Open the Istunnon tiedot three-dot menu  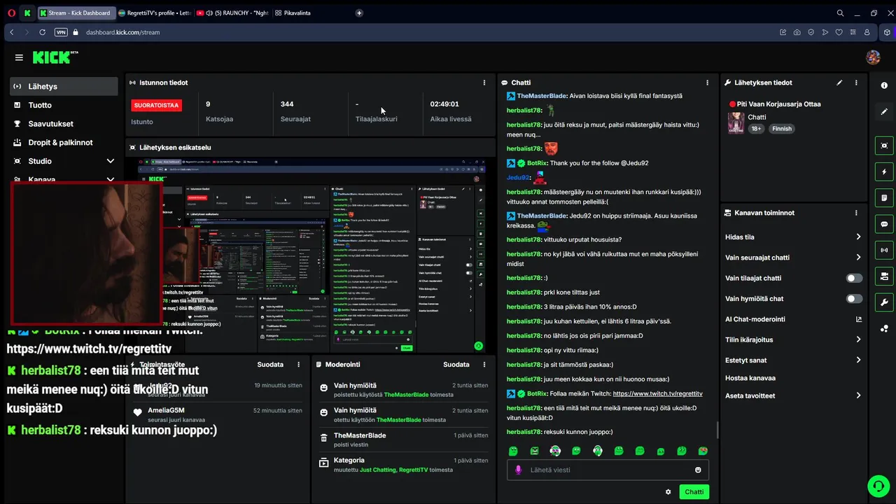click(x=484, y=83)
